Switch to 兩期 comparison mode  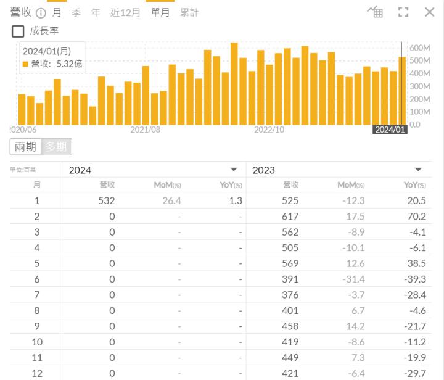(25, 147)
